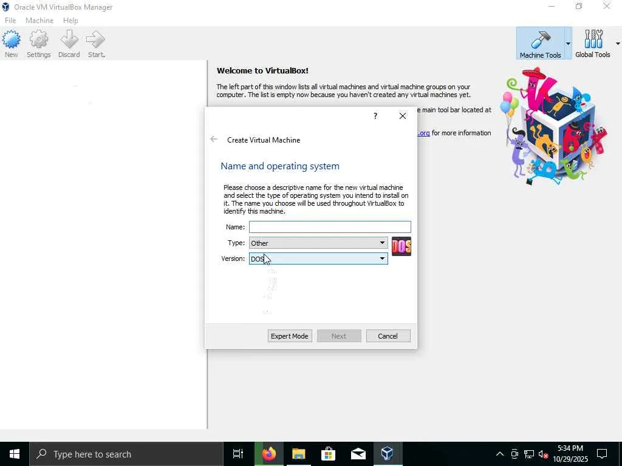
Task: Open File Explorer from taskbar
Action: [x=298, y=454]
